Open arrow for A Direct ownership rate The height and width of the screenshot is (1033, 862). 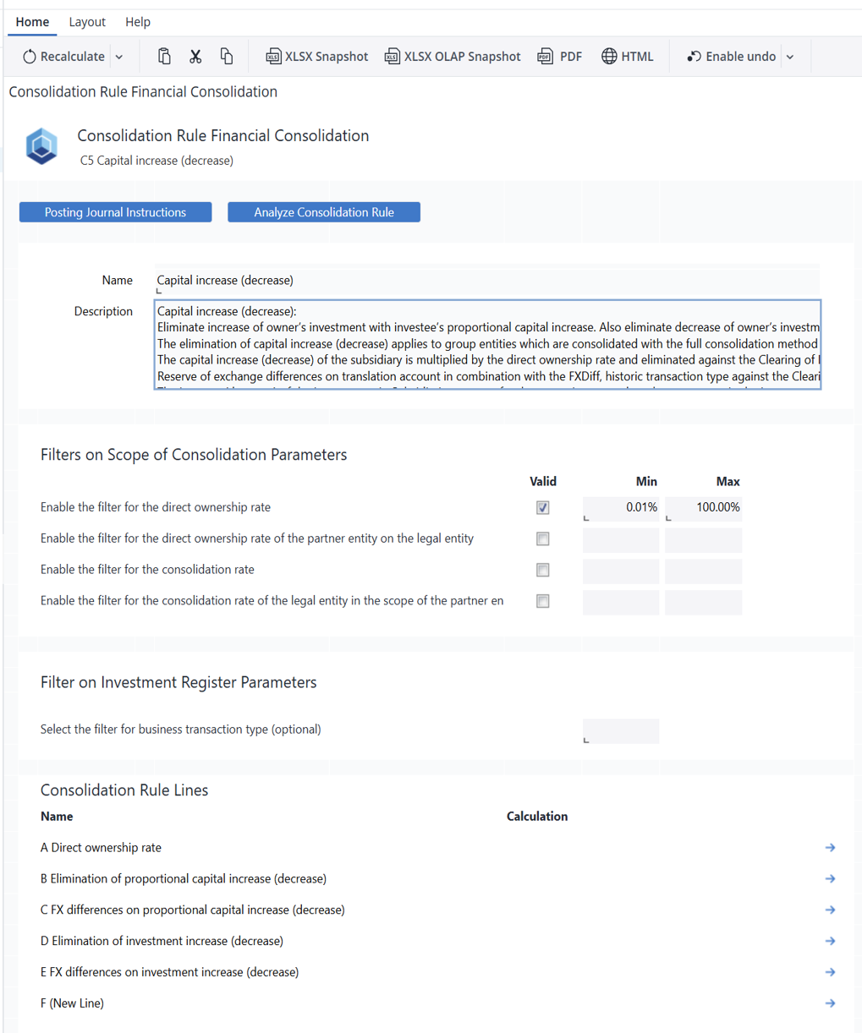(830, 848)
